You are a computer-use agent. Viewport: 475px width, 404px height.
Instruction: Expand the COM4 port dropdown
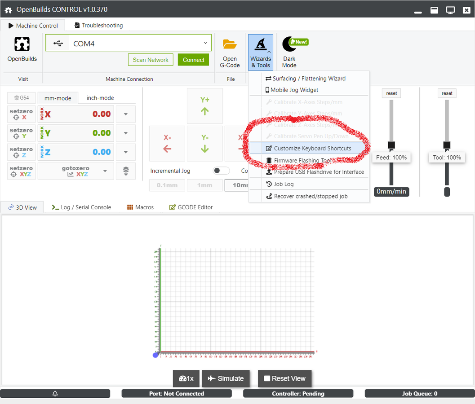click(x=205, y=43)
